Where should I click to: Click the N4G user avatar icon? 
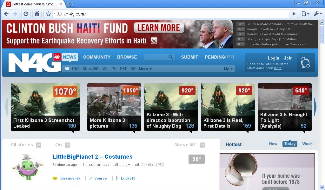(x=305, y=63)
